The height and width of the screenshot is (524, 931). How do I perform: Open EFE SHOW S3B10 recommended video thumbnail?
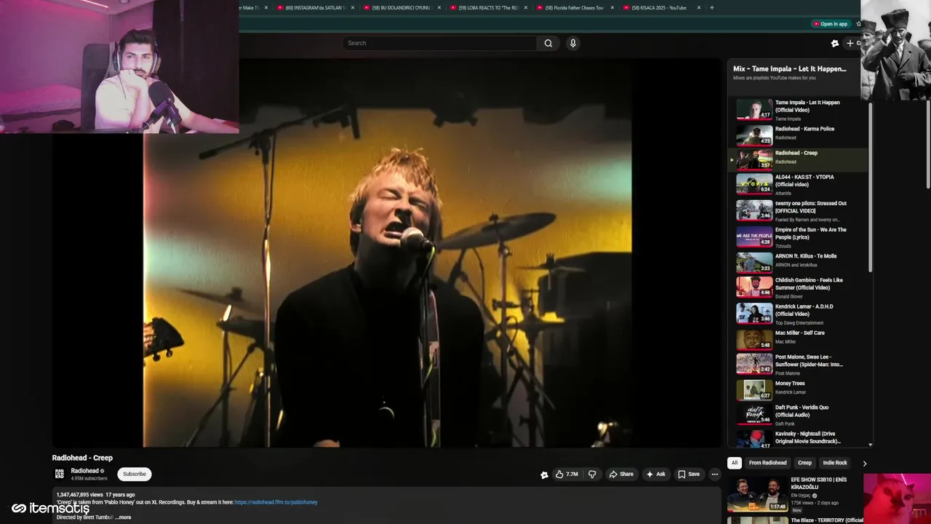click(x=757, y=493)
